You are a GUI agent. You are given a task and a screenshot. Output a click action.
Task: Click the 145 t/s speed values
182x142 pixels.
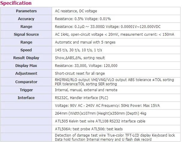(x=78, y=50)
